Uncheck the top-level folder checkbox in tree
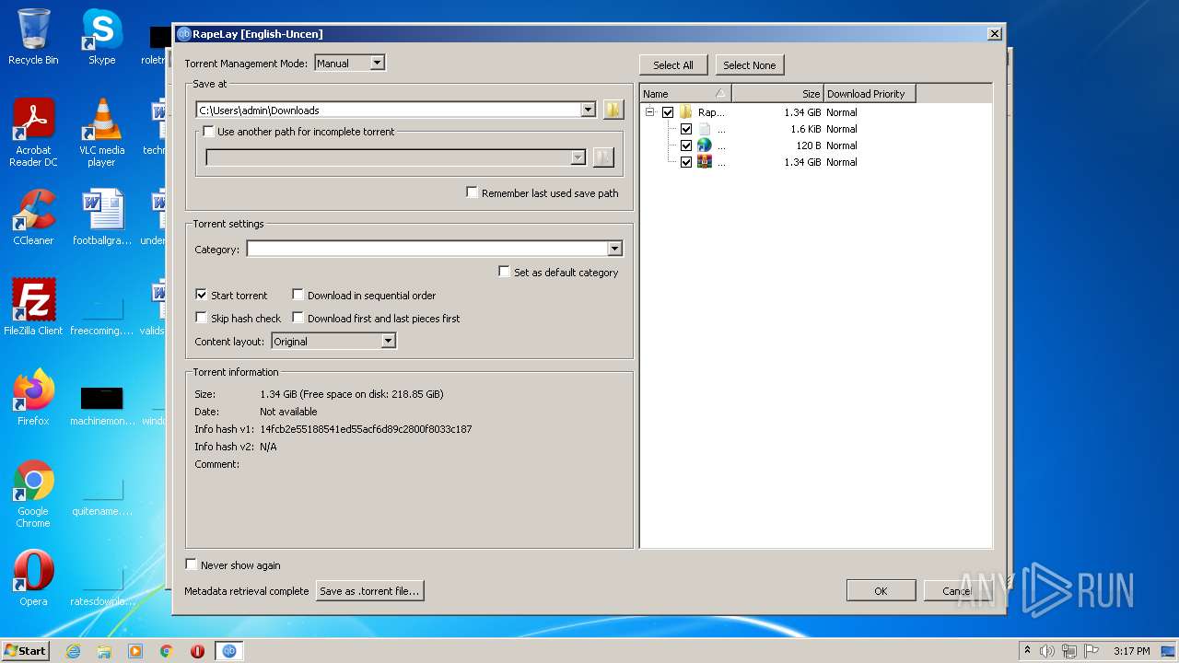The image size is (1179, 663). coord(668,112)
